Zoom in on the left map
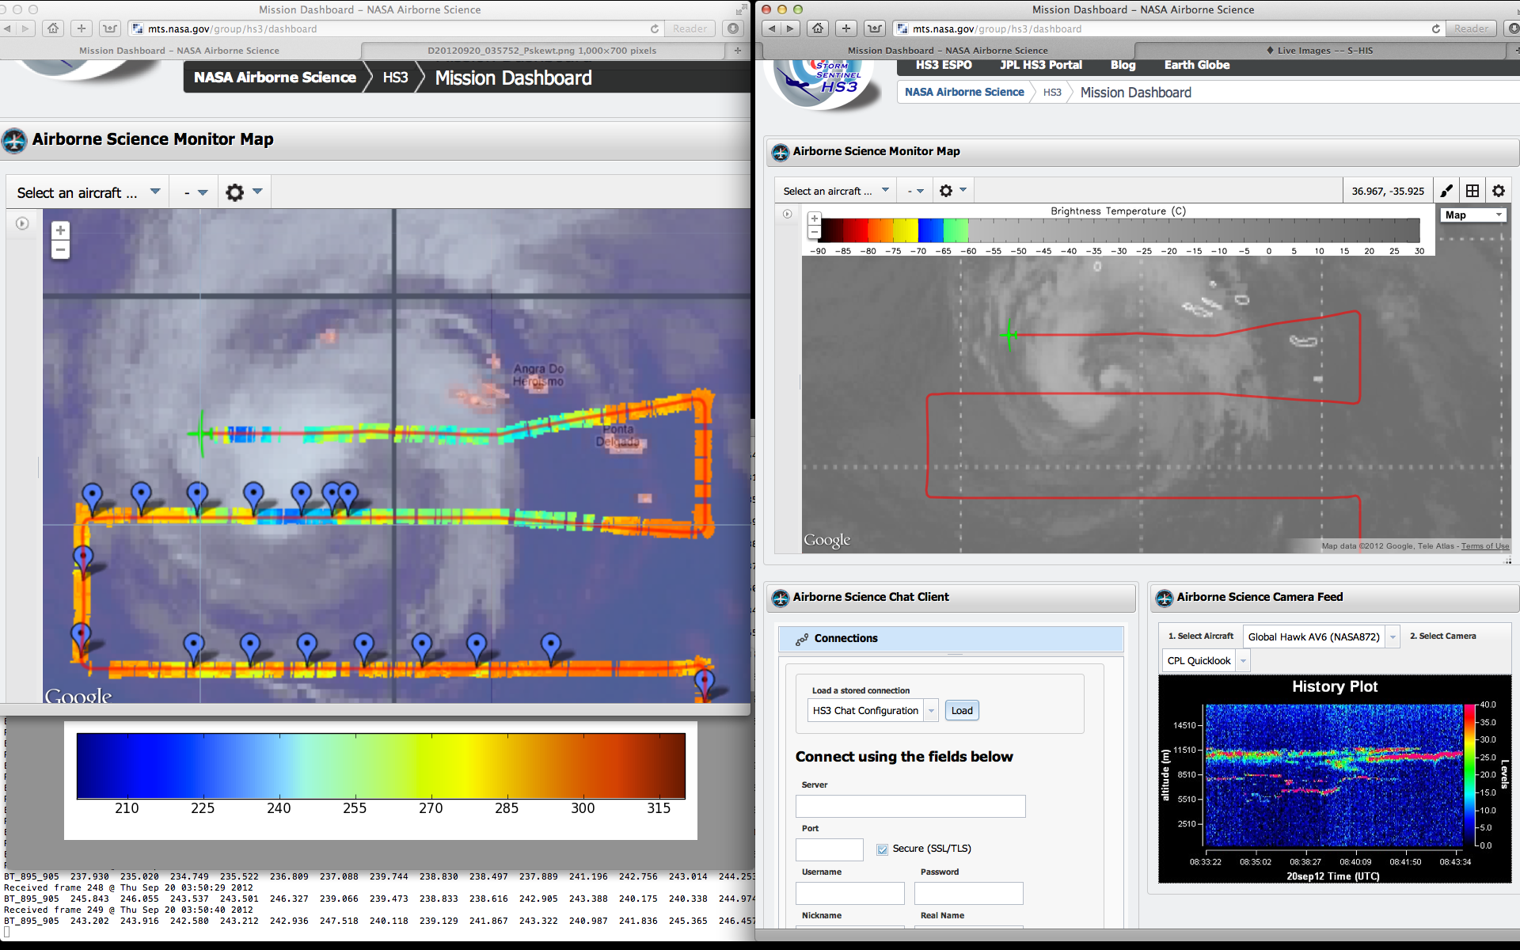This screenshot has height=950, width=1520. (60, 230)
